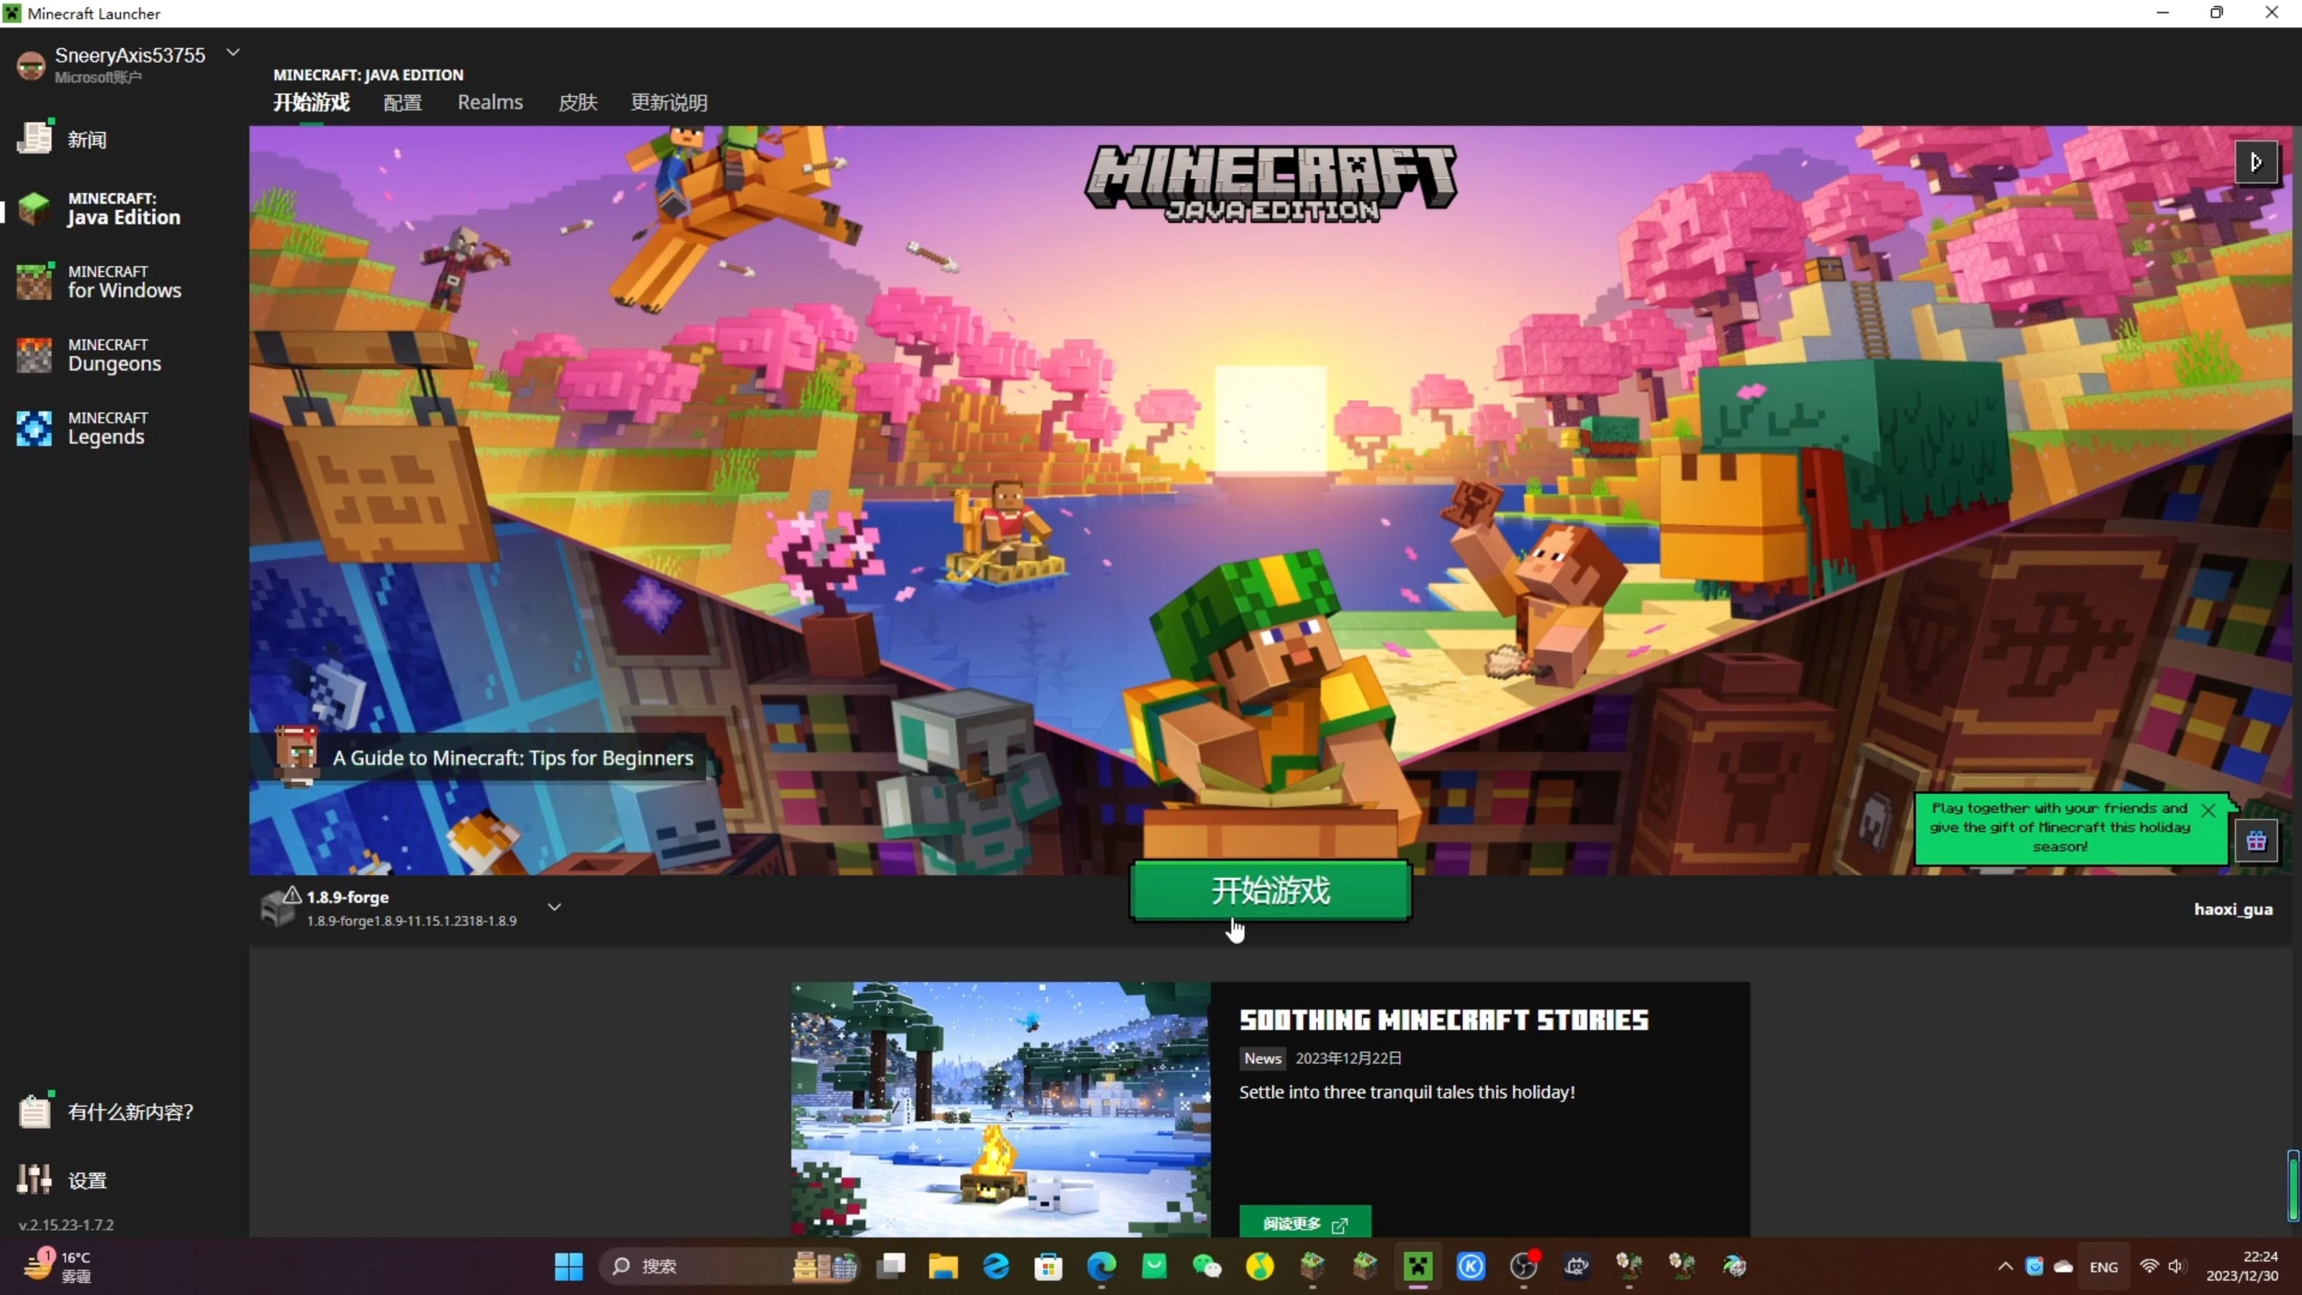
Task: Close the holiday gift notification popup
Action: pos(2207,810)
